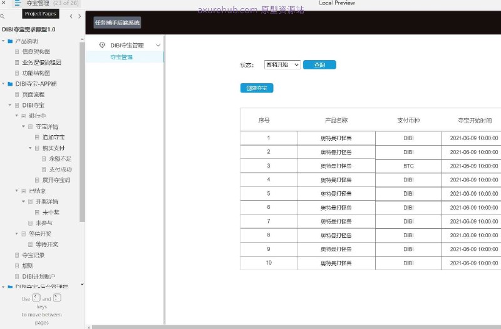Click the 产品名称 column header
The image size is (501, 329).
(336, 120)
